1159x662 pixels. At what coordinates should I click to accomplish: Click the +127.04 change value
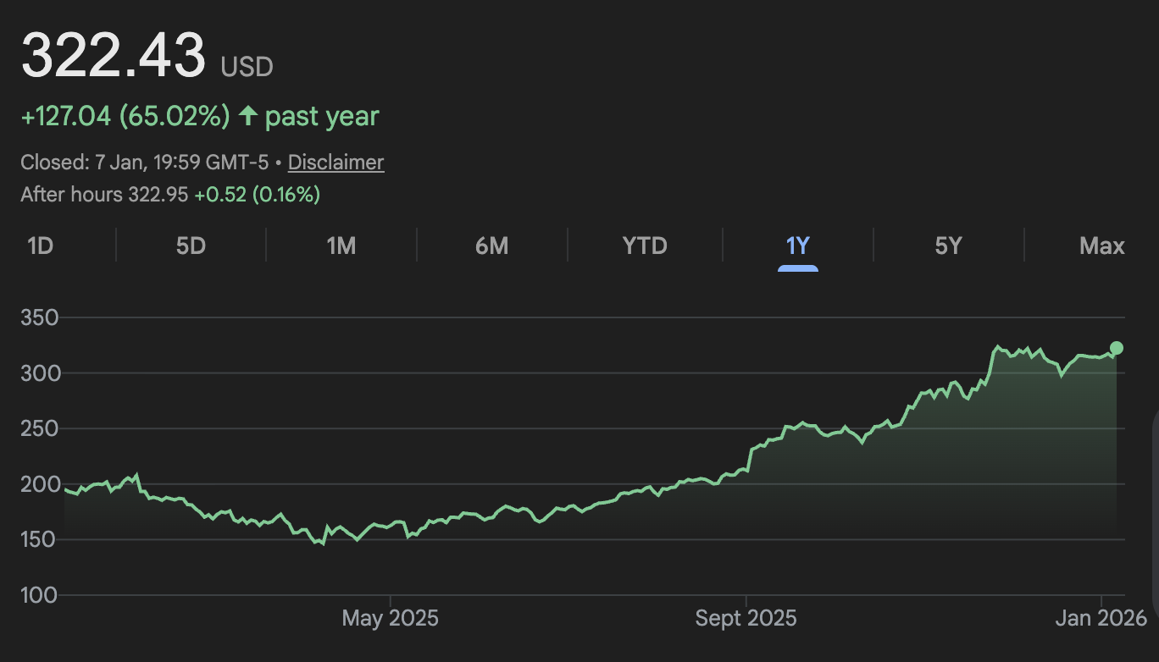click(68, 115)
